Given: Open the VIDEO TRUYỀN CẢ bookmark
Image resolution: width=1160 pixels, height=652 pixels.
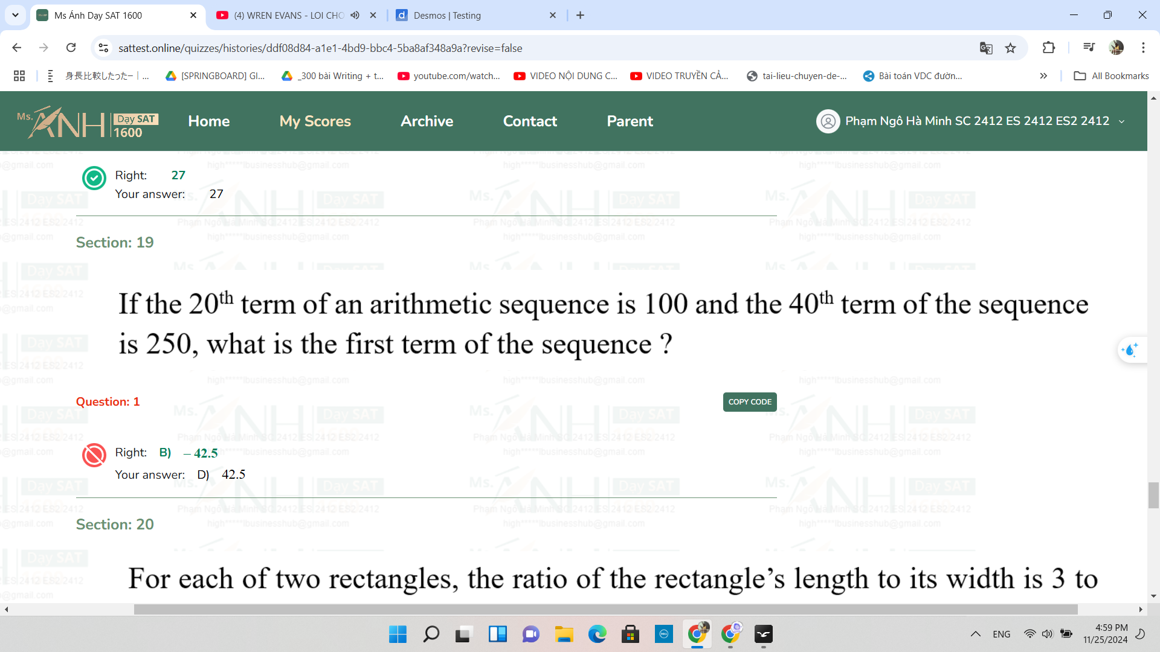Looking at the screenshot, I should [679, 75].
